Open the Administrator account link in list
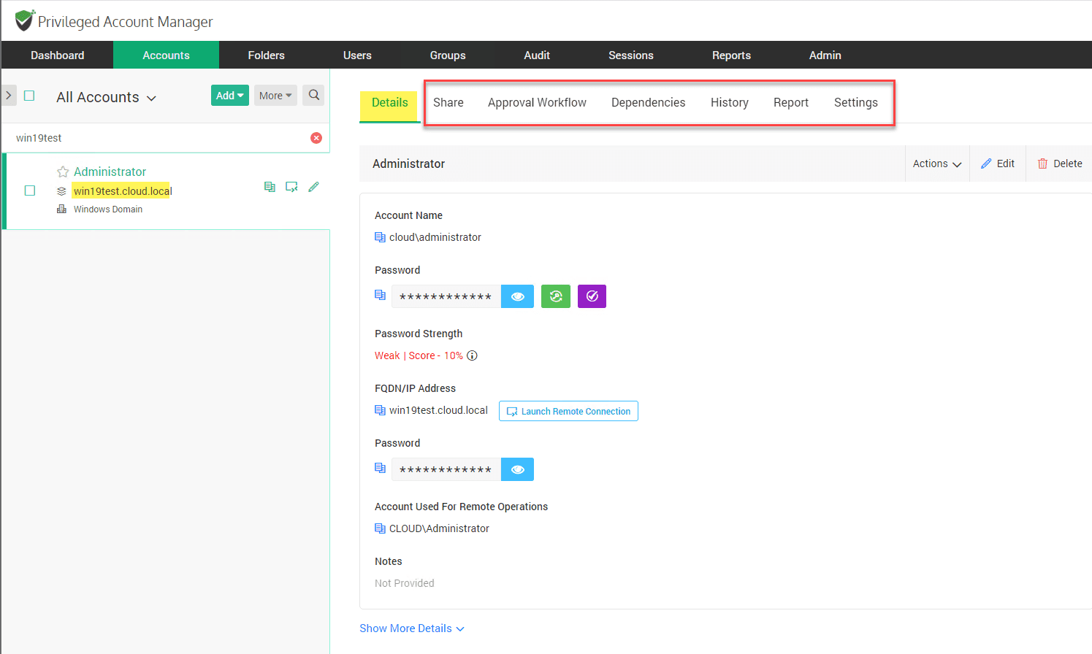 (110, 172)
